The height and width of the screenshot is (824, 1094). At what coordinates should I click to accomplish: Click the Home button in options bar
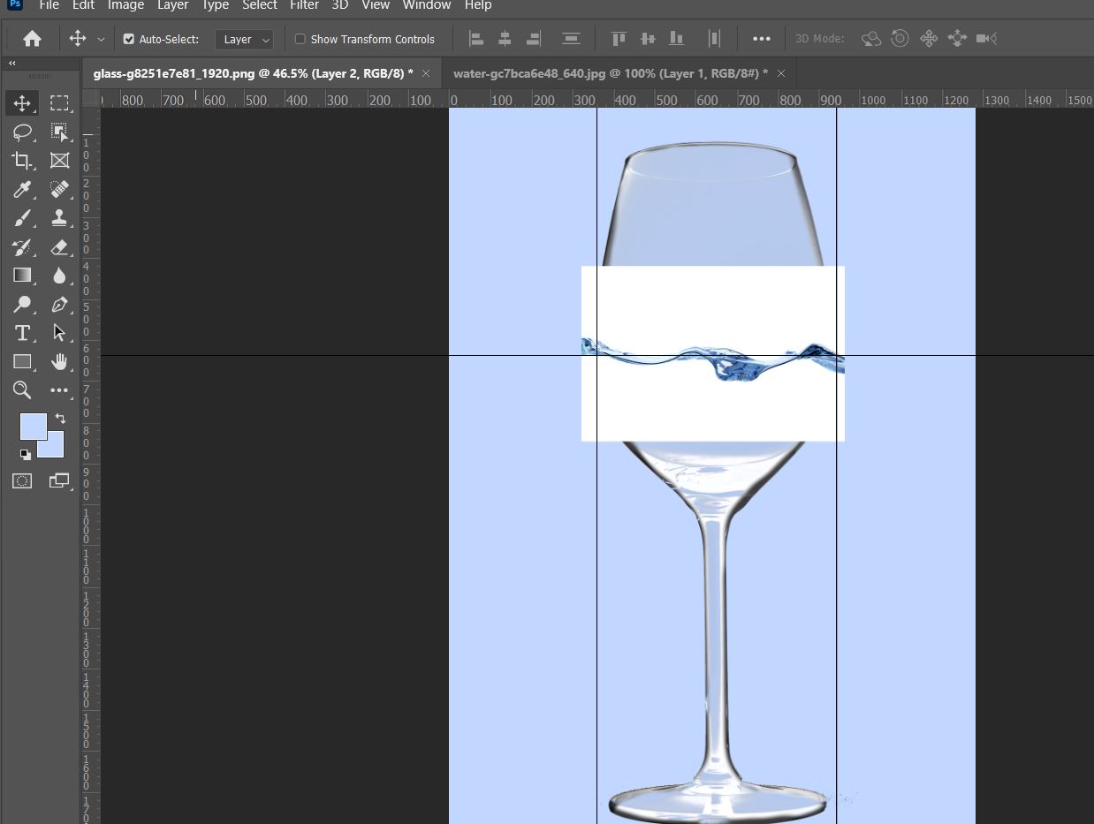point(32,39)
